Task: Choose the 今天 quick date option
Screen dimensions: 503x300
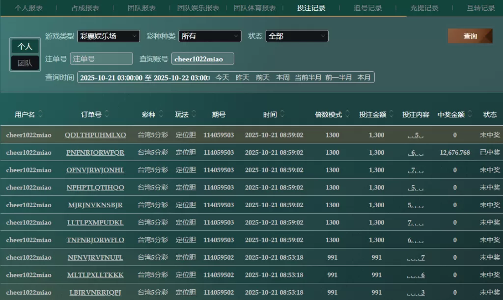Action: tap(223, 78)
